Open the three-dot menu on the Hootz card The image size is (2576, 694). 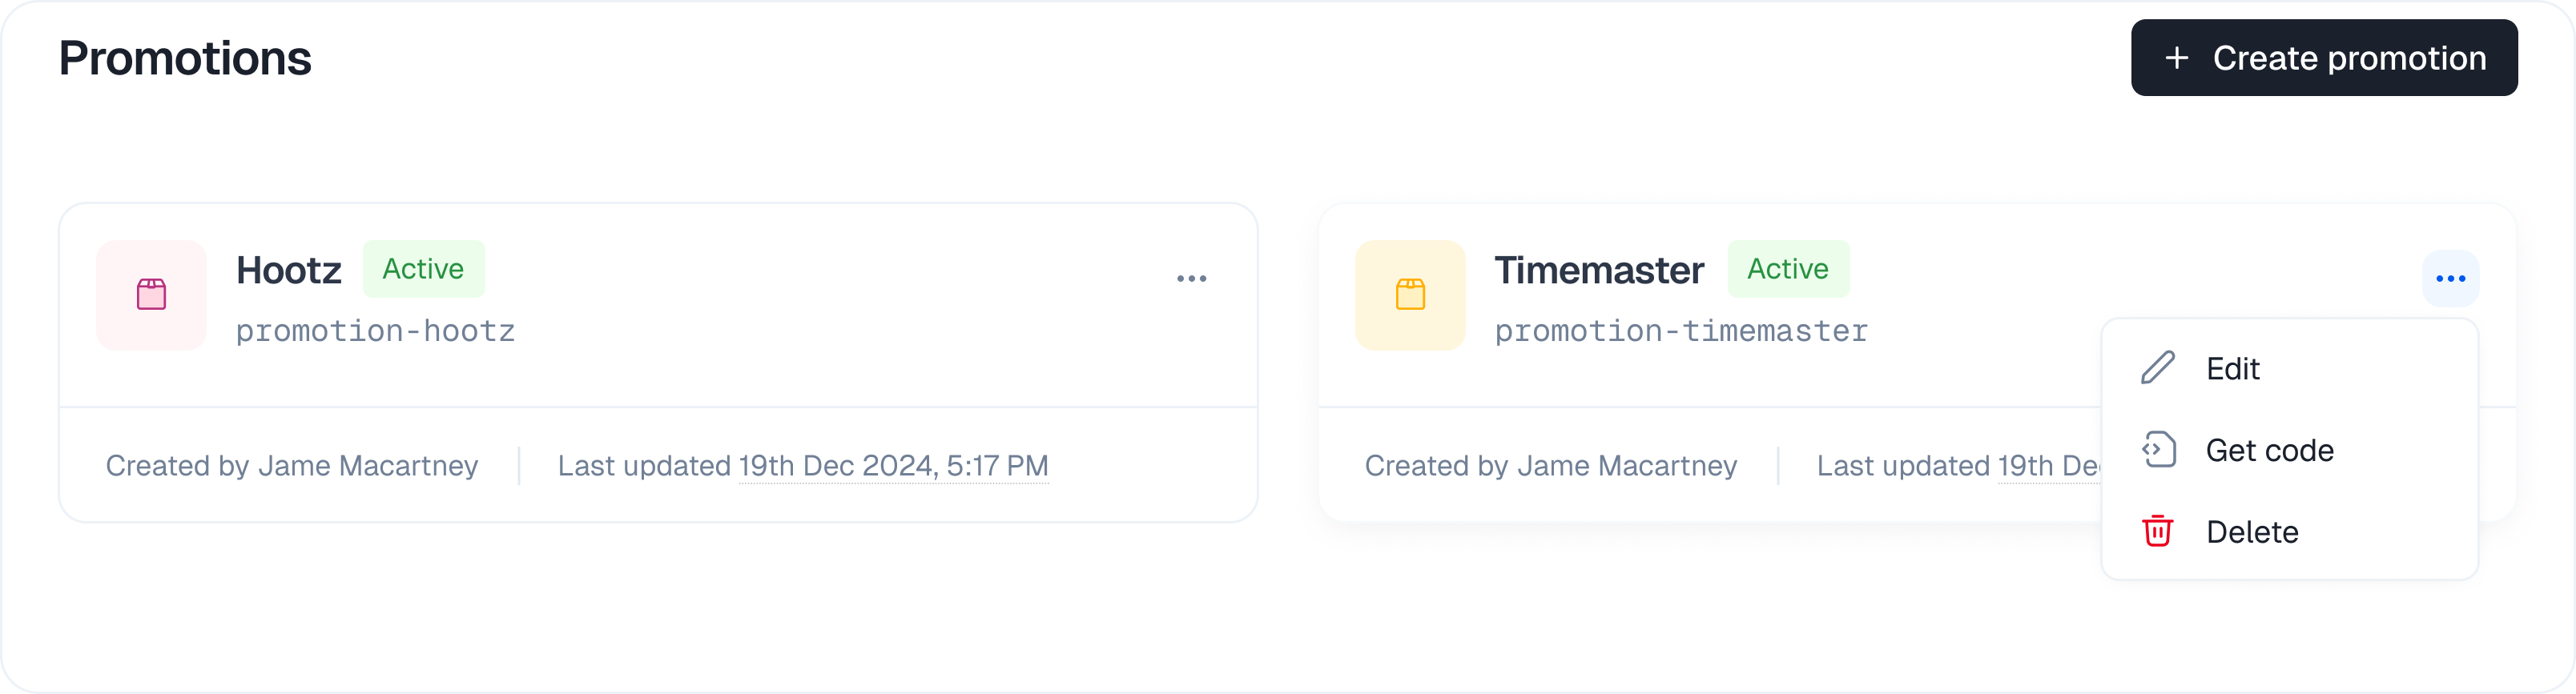[1193, 278]
